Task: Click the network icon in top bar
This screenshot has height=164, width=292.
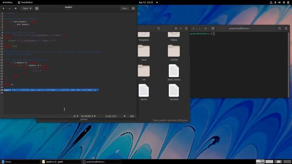Action: click(x=271, y=2)
